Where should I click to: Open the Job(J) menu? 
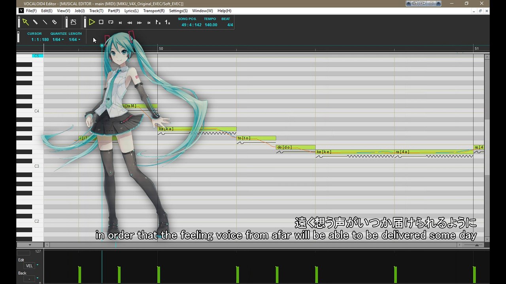coord(79,11)
